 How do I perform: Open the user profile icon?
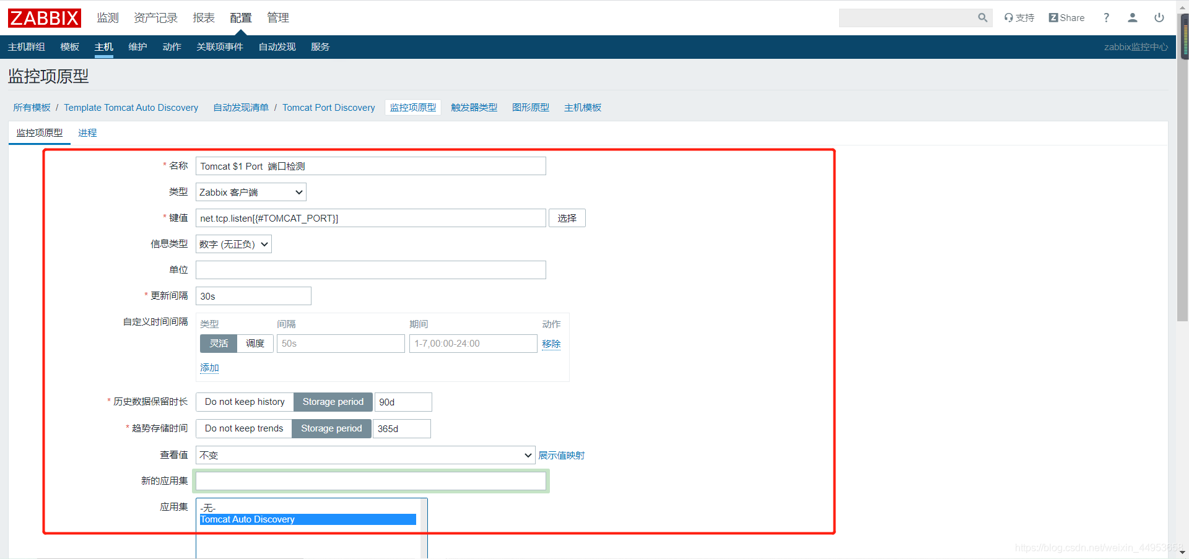[x=1133, y=18]
